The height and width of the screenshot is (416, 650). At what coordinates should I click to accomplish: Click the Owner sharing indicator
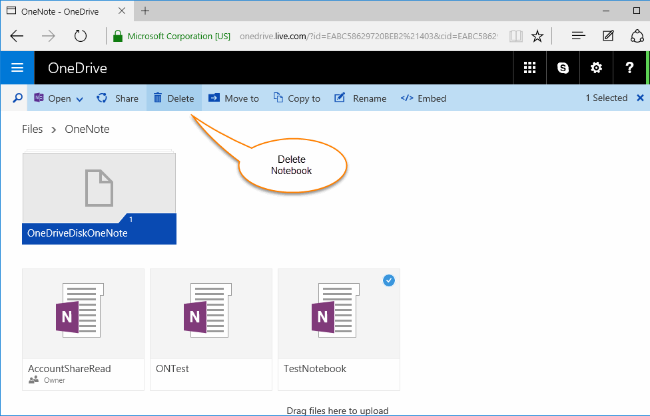[x=47, y=380]
